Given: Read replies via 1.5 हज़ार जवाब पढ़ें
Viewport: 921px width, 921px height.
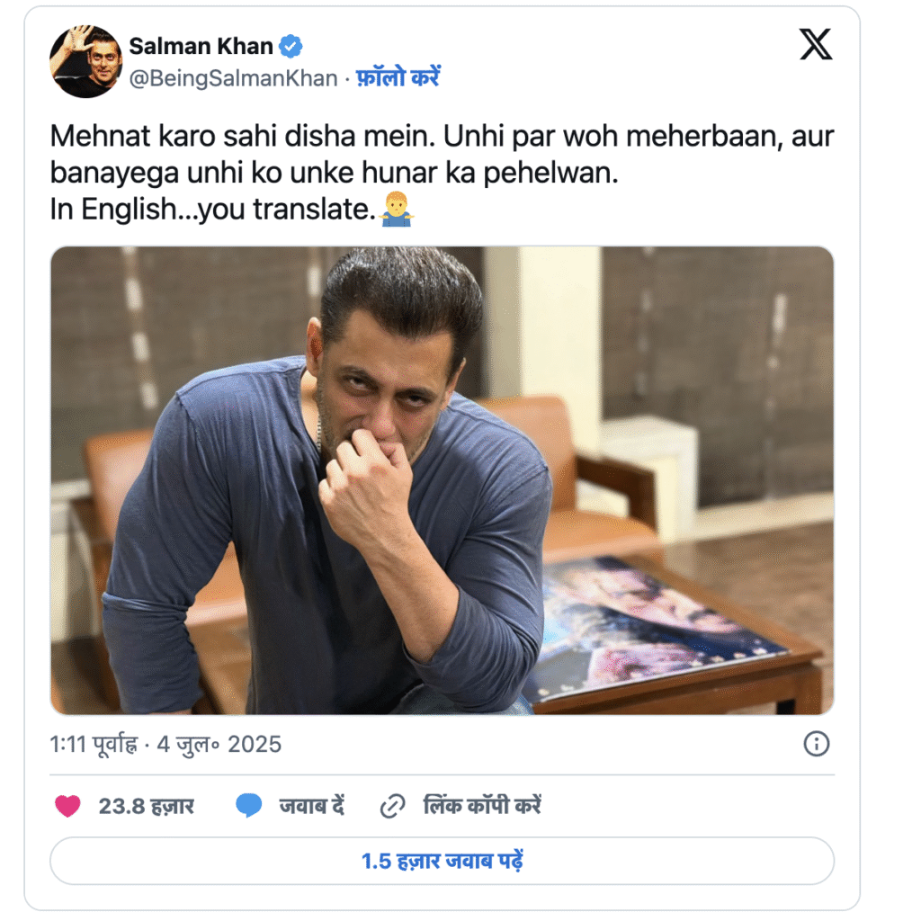Looking at the screenshot, I should (x=442, y=861).
